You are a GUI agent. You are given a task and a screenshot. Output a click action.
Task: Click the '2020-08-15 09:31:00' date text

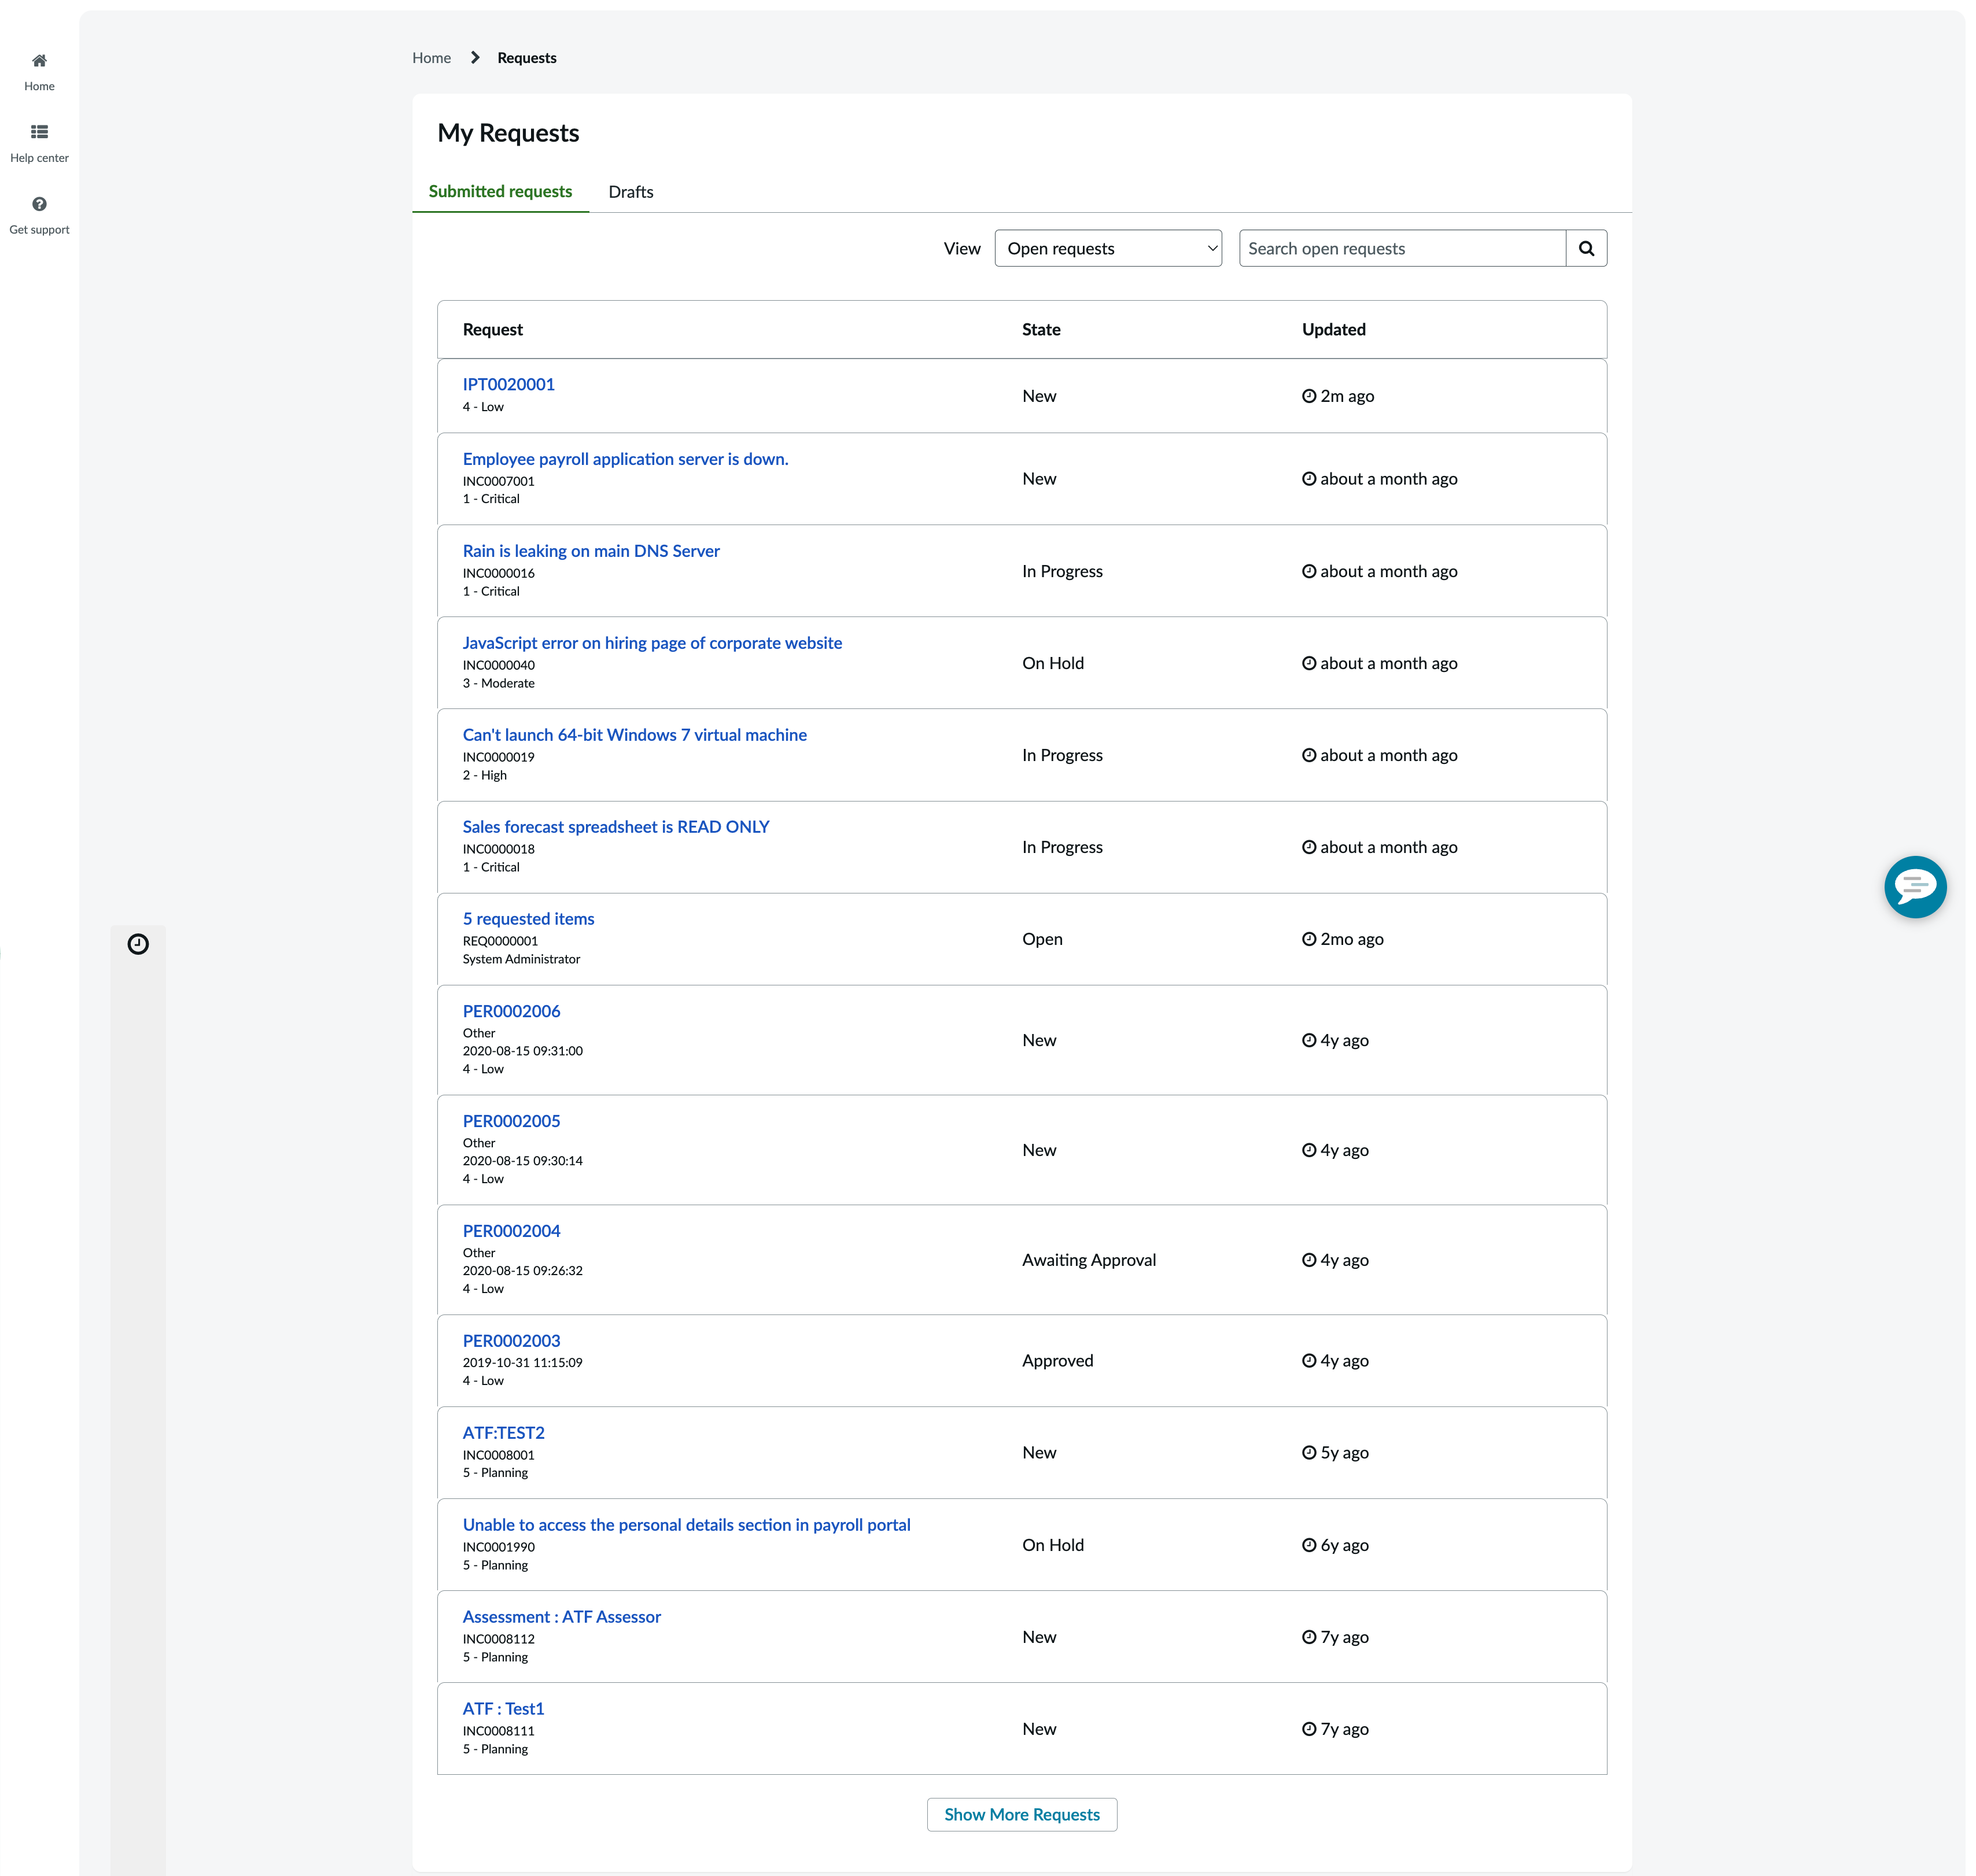(522, 1051)
